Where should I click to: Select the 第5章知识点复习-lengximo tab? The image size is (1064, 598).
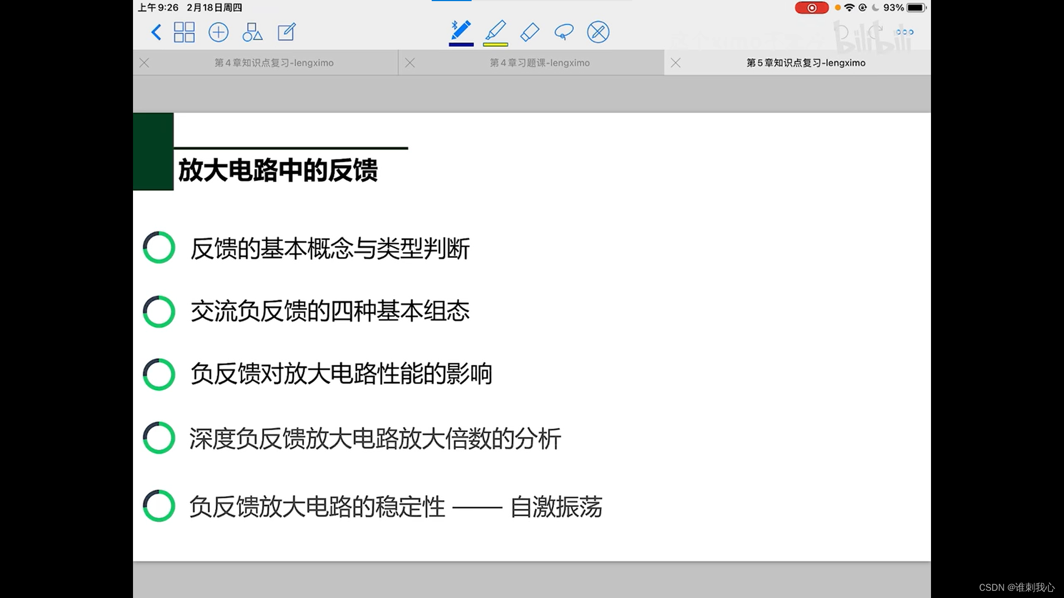[805, 63]
